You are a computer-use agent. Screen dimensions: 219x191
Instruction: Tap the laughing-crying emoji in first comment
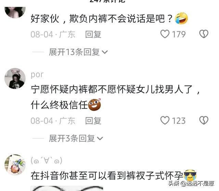pos(182,18)
